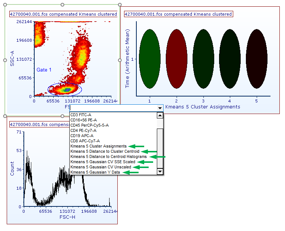
Task: Select cluster 4 darkest green ellipse
Action: pyautogui.click(x=230, y=59)
